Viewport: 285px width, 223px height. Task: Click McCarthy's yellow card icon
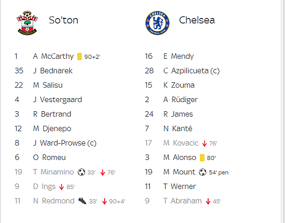tap(79, 56)
